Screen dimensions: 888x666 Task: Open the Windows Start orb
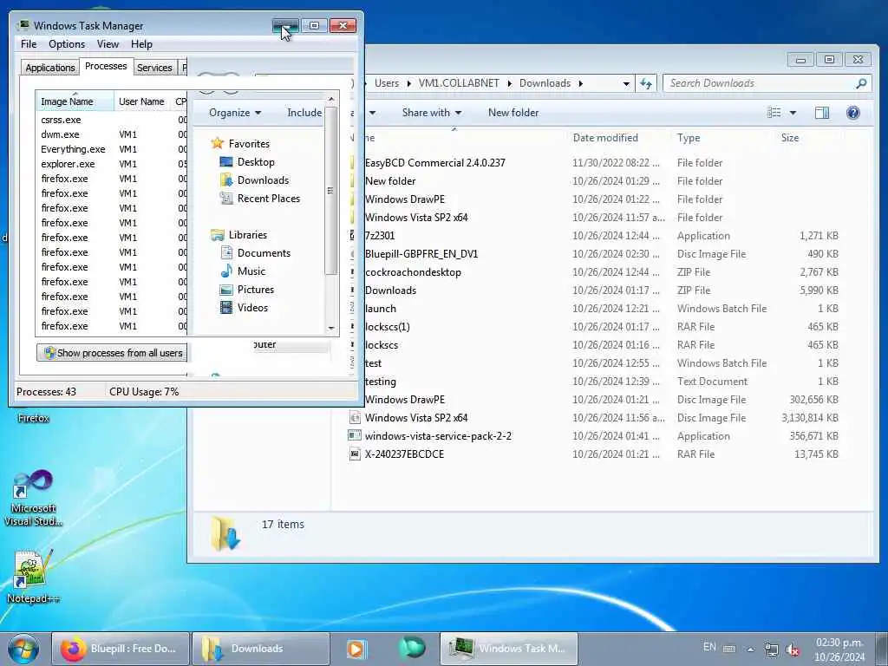(x=23, y=649)
